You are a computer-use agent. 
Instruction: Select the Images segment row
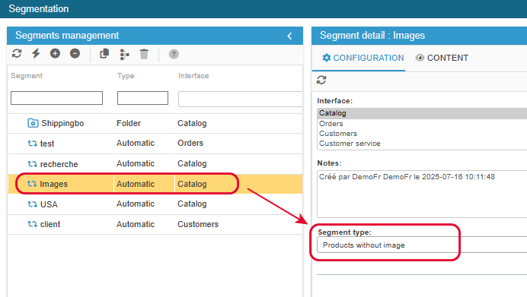click(155, 184)
